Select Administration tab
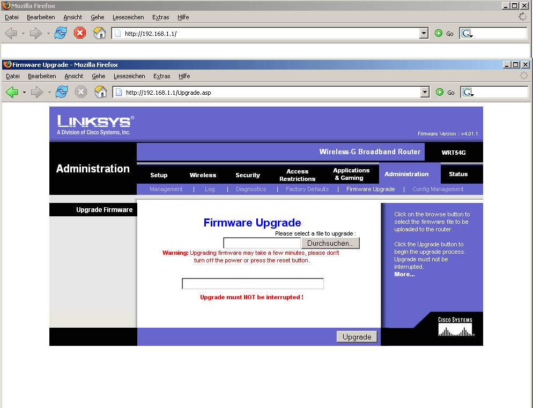Viewport: 533px width, 408px height. coord(406,174)
